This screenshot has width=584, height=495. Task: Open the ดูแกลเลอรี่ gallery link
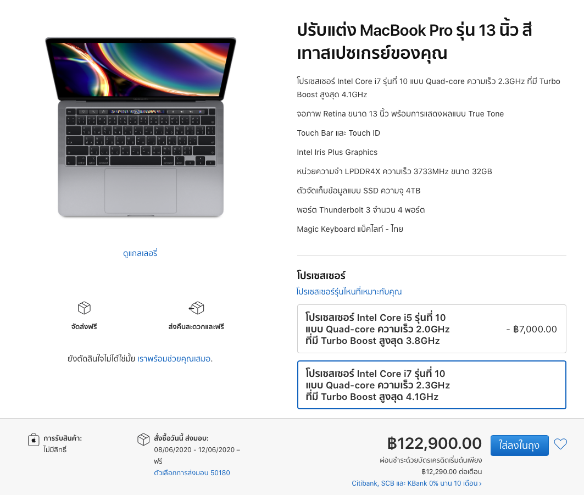click(x=141, y=253)
